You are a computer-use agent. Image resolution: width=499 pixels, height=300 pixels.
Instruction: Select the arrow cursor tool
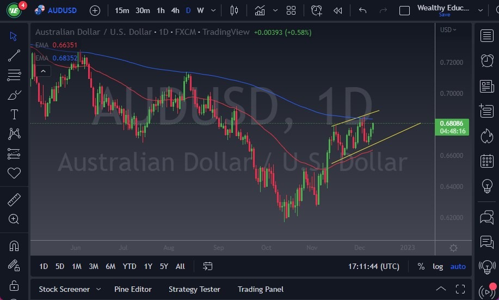point(14,36)
